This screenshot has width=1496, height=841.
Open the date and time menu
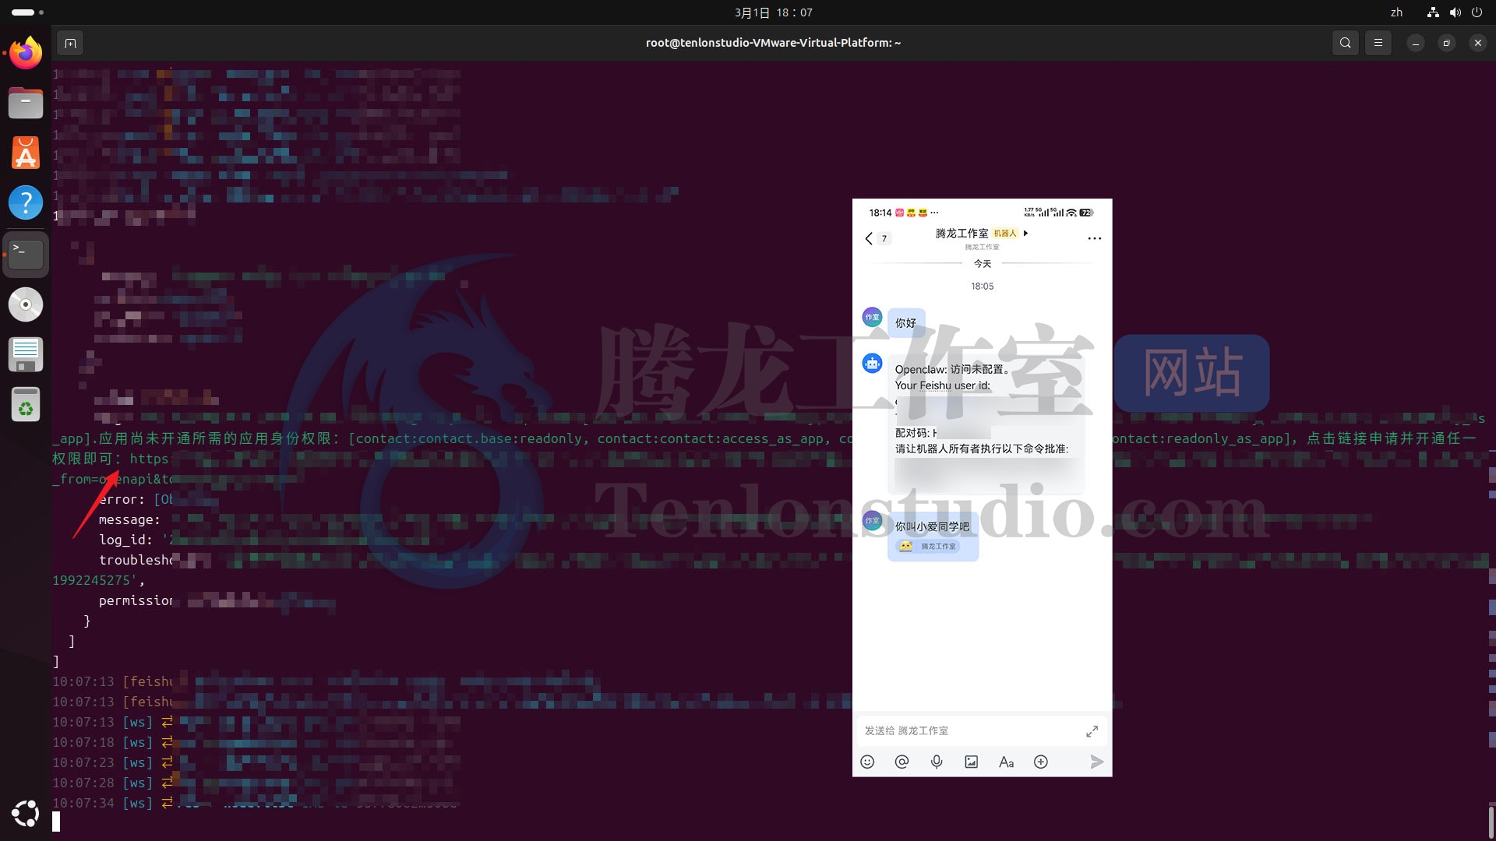(773, 12)
